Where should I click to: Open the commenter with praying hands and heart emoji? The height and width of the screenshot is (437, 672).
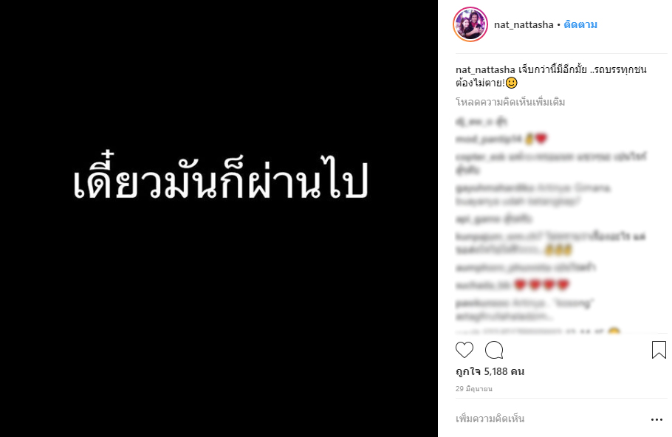tap(489, 139)
